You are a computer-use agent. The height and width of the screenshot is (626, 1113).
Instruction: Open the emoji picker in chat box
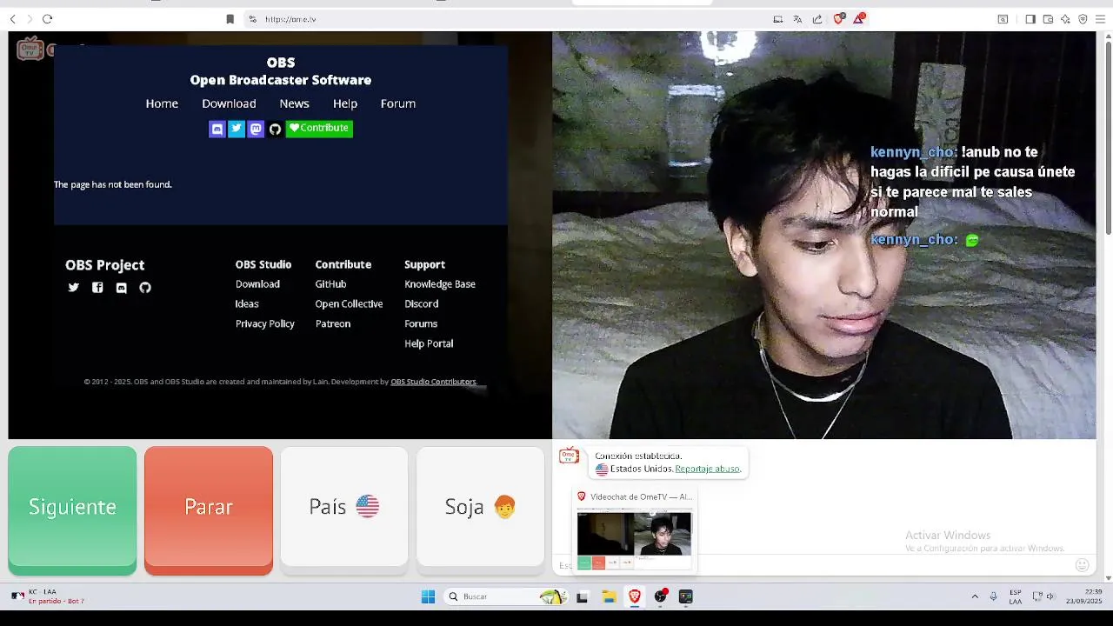[x=1082, y=565]
